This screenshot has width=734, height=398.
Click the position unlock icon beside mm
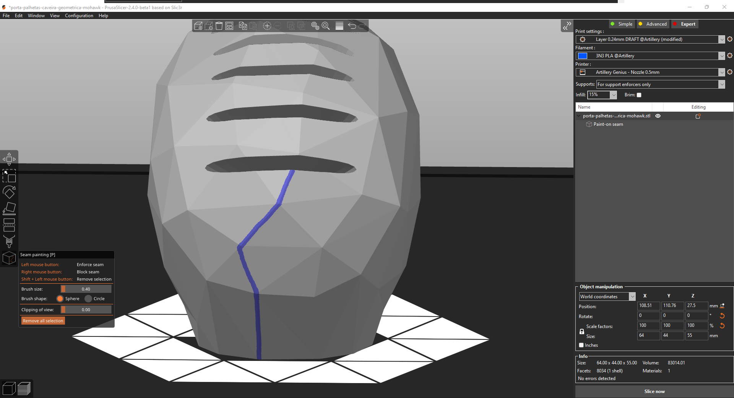(722, 306)
